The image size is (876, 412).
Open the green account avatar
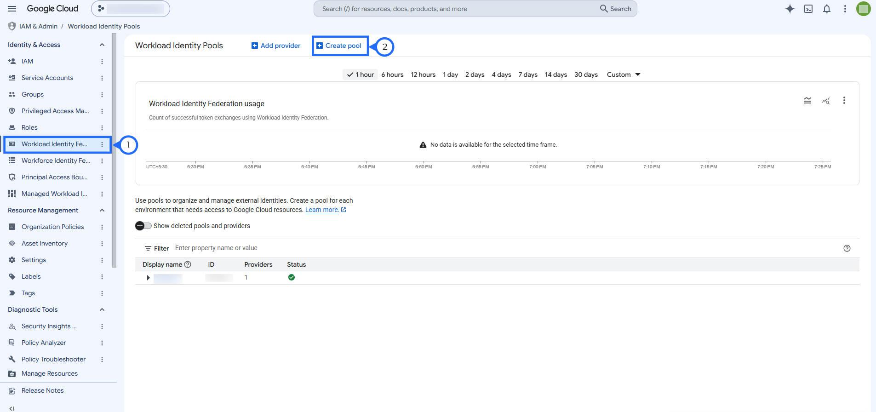tap(864, 9)
